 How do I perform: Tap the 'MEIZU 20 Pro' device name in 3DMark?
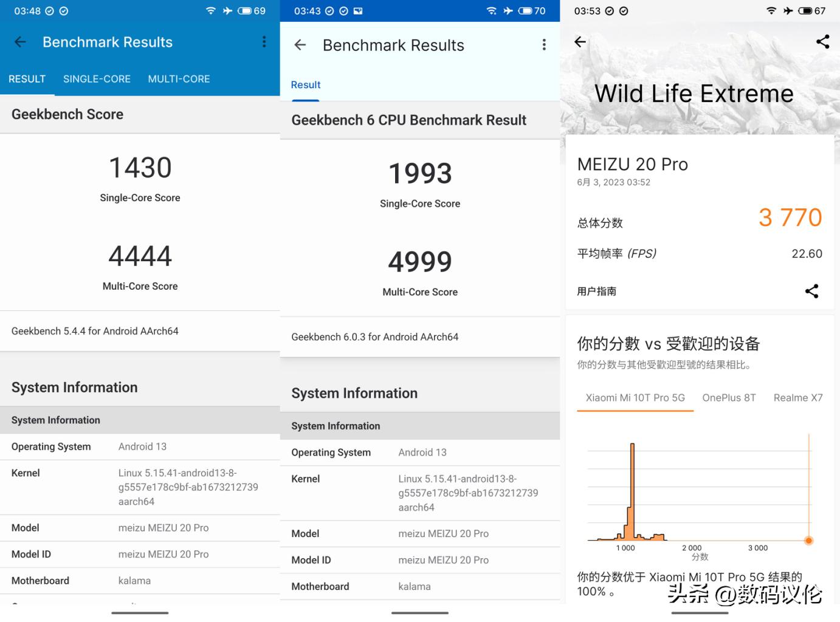pos(633,164)
